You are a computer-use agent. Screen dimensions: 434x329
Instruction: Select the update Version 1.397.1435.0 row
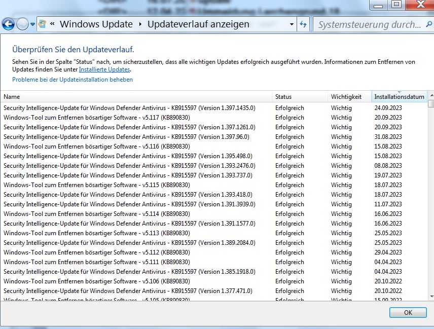pos(213,108)
